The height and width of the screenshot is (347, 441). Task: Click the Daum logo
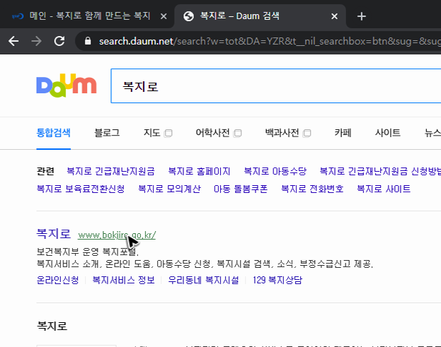(67, 86)
